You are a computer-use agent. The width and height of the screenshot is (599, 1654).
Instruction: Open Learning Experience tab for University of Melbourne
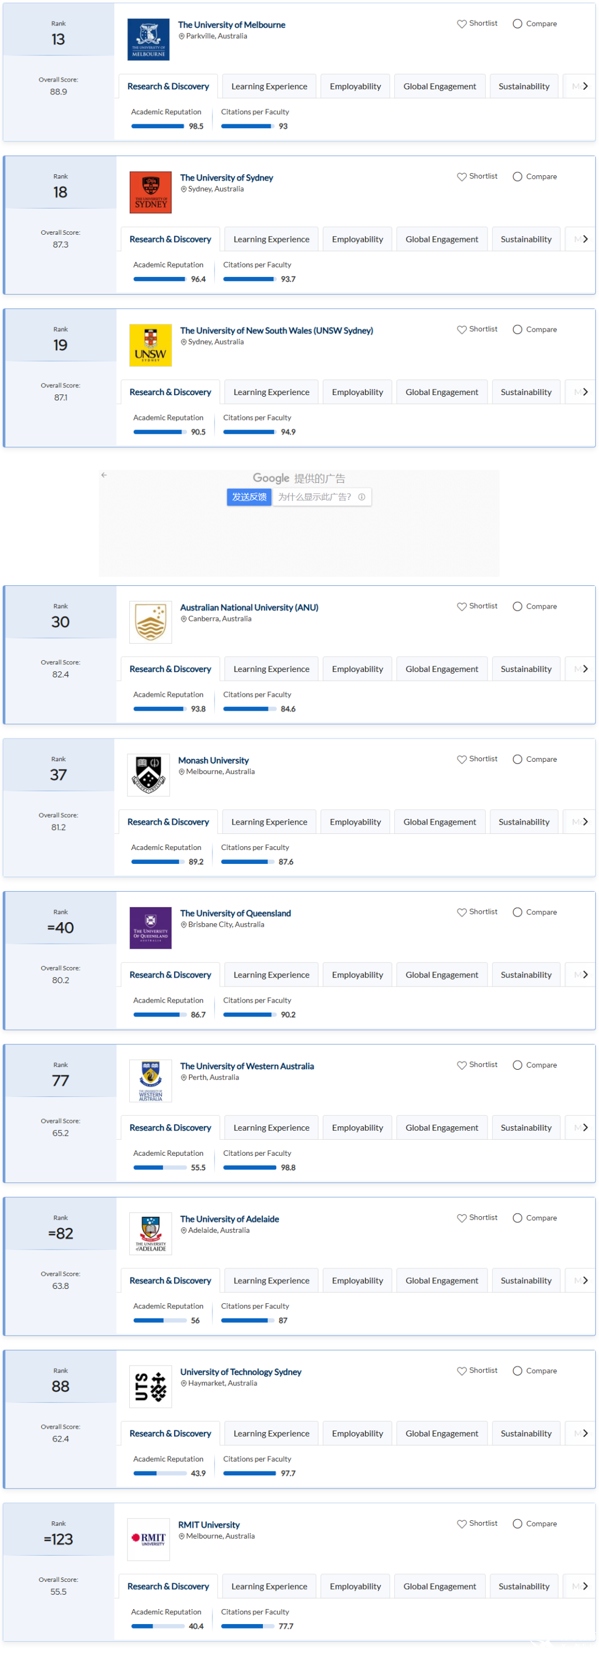(x=269, y=86)
